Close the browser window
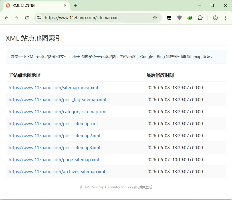 [x=225, y=5]
